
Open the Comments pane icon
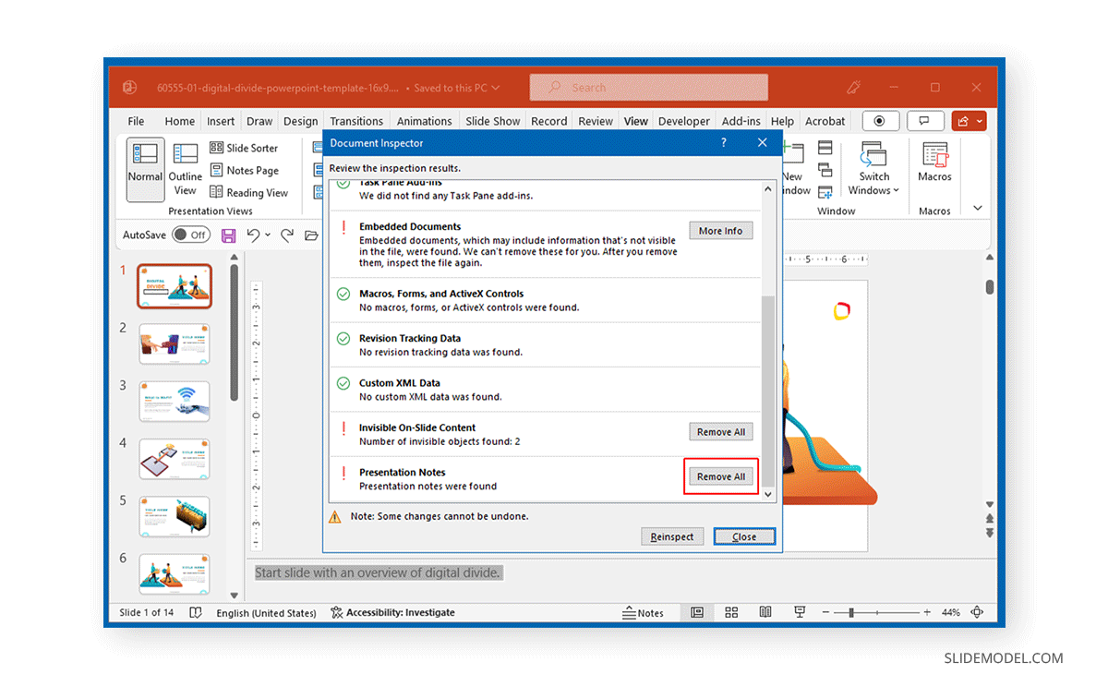pyautogui.click(x=924, y=121)
